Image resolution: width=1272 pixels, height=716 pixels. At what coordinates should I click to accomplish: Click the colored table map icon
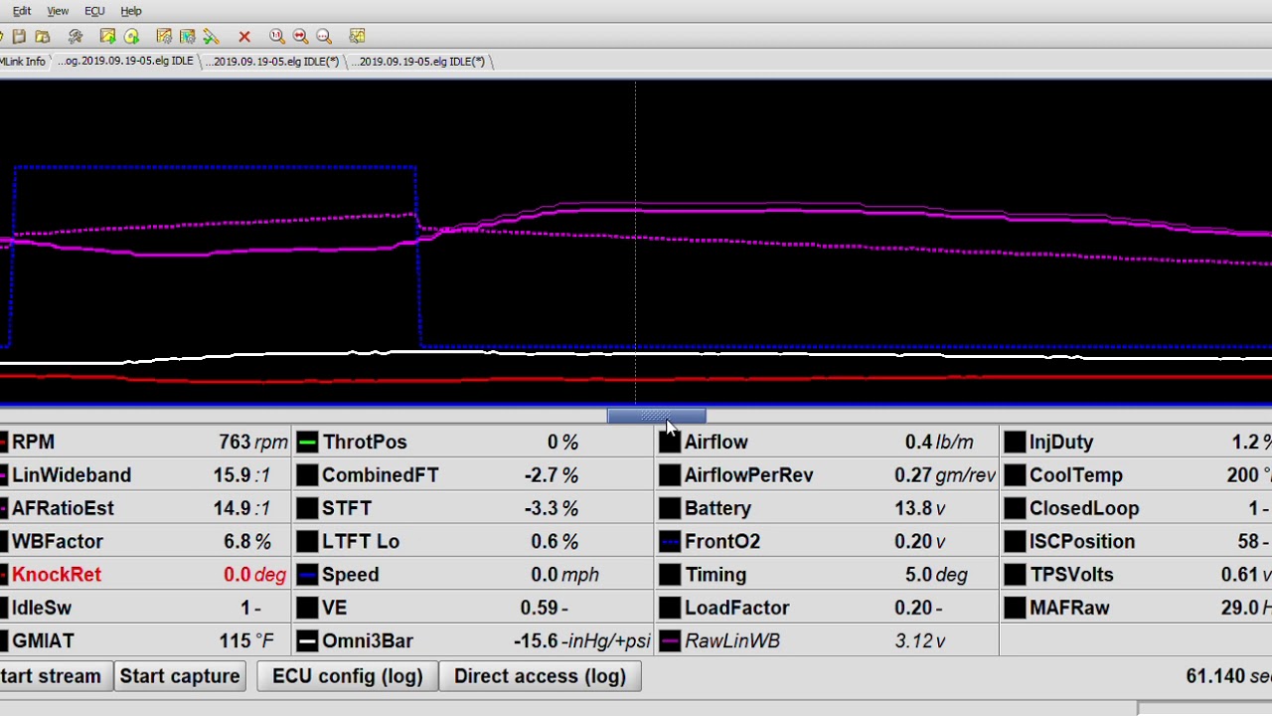(187, 37)
